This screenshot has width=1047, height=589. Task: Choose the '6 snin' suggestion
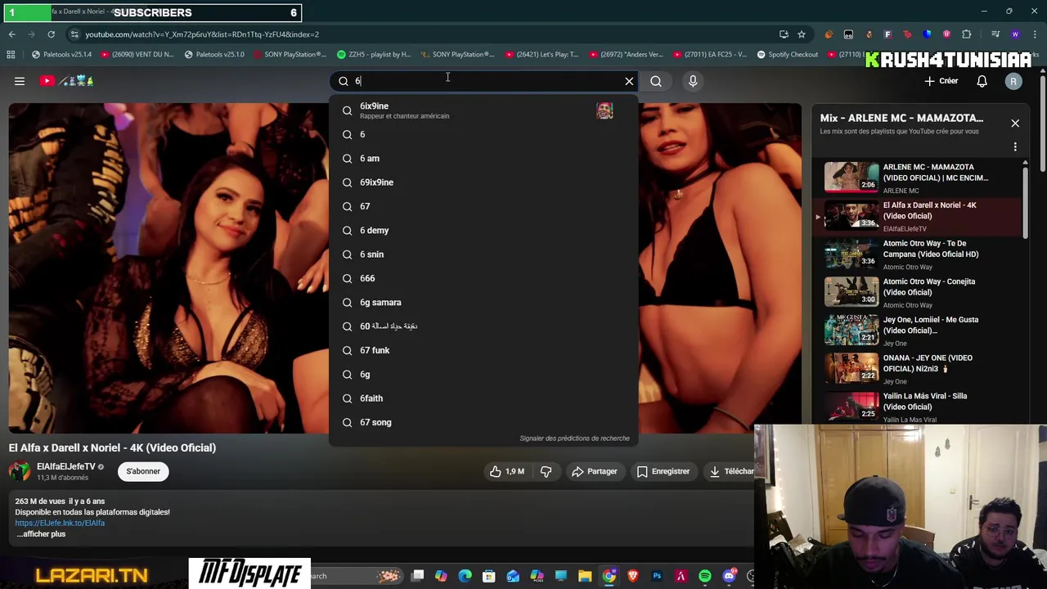(483, 254)
